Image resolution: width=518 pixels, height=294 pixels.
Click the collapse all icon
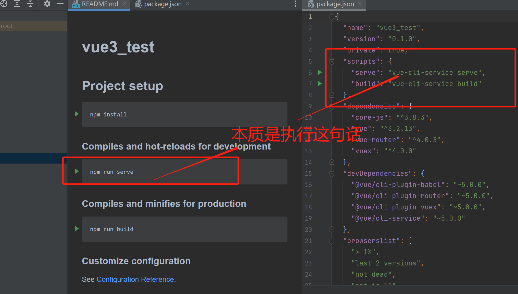(x=30, y=4)
